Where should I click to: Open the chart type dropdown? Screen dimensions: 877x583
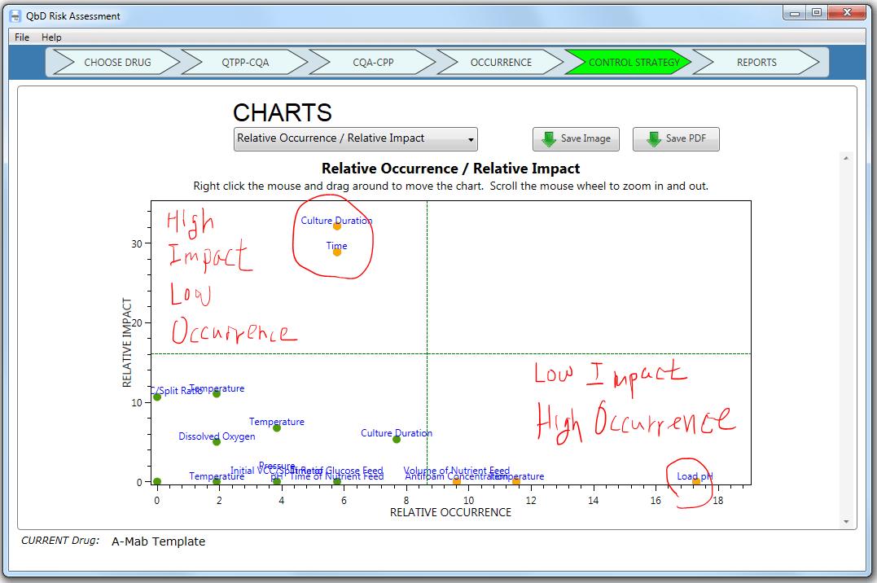point(355,139)
